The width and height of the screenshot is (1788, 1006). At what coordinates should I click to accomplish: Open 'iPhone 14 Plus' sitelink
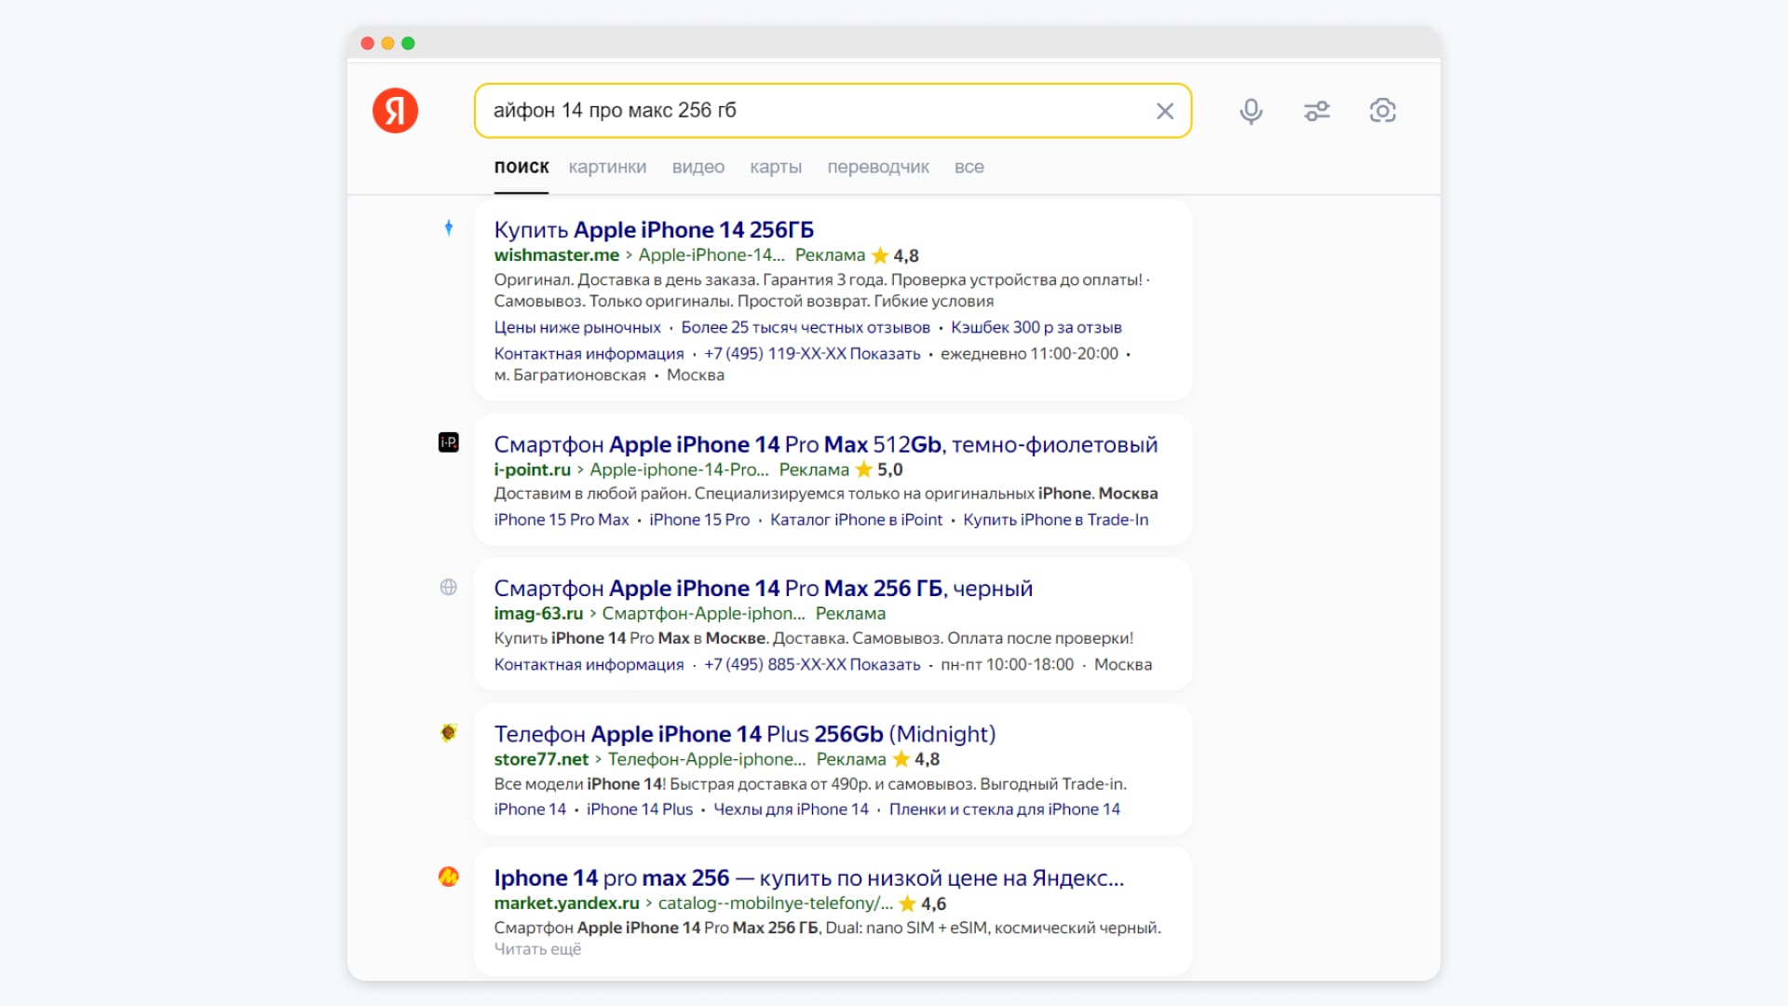point(640,809)
